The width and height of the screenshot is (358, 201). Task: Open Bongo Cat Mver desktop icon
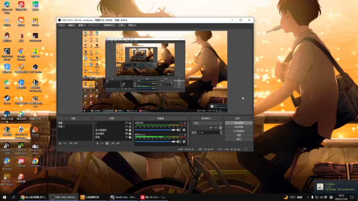click(x=35, y=148)
